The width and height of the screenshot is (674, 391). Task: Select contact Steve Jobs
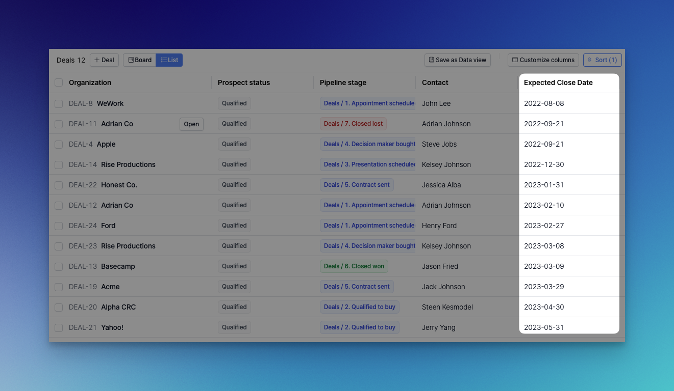click(439, 144)
